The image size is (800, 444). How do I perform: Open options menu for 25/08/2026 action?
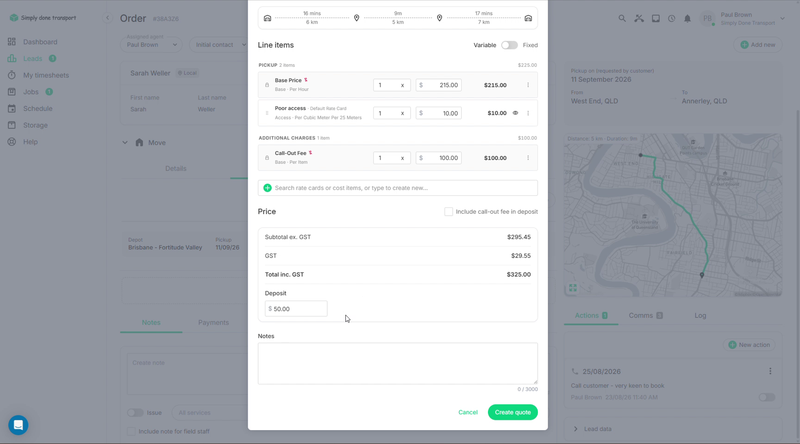click(x=770, y=371)
